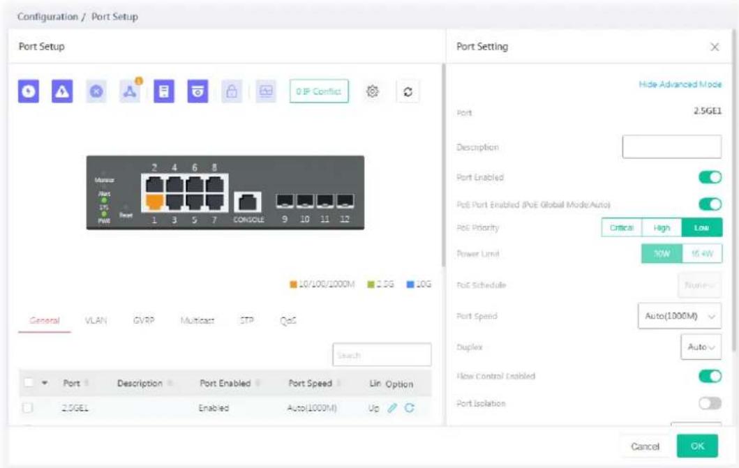Click the power warning triangle toolbar icon
The height and width of the screenshot is (468, 739).
pos(62,91)
